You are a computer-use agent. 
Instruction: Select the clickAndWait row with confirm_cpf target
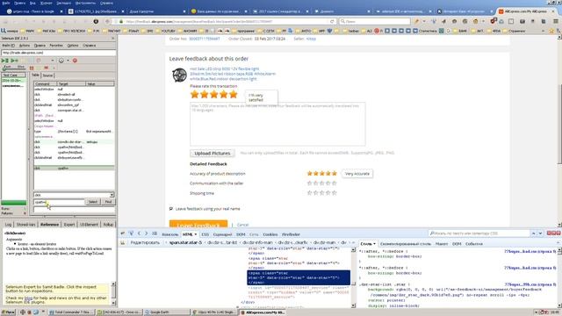tap(74, 105)
